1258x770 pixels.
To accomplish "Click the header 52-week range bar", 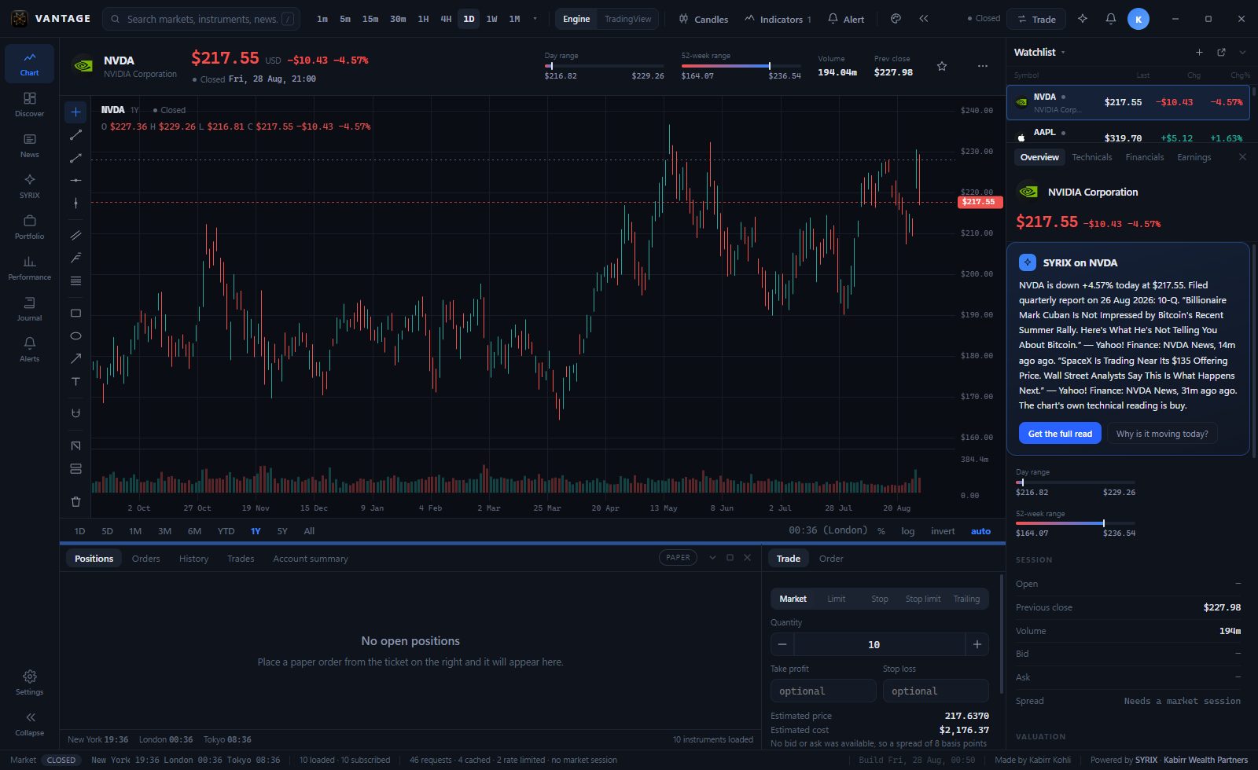I will pos(741,66).
